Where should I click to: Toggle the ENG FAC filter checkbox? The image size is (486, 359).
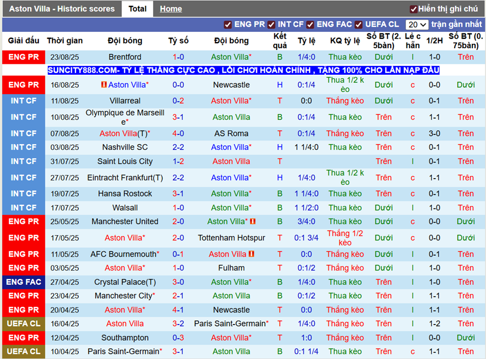(x=310, y=25)
